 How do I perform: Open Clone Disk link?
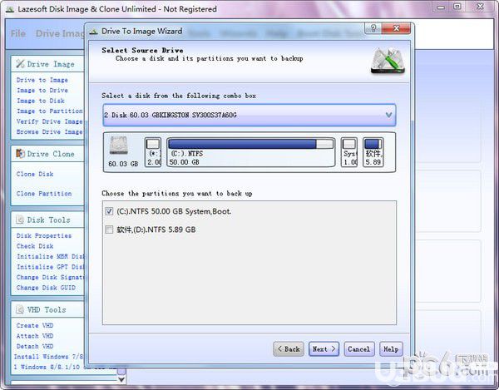click(x=35, y=174)
